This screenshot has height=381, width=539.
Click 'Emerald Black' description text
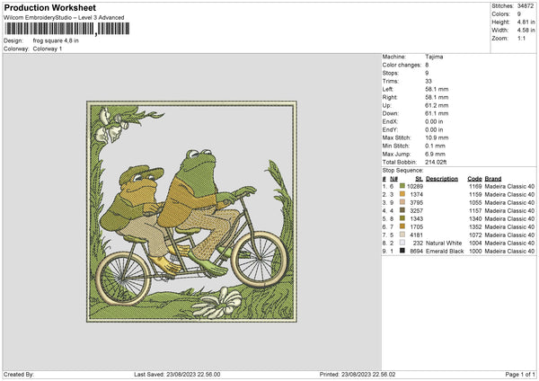click(445, 252)
